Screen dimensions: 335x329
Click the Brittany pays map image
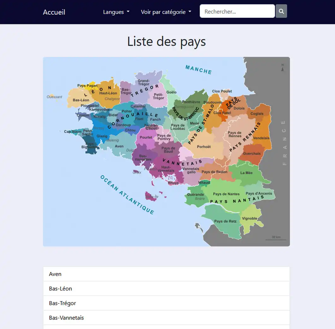click(x=166, y=152)
